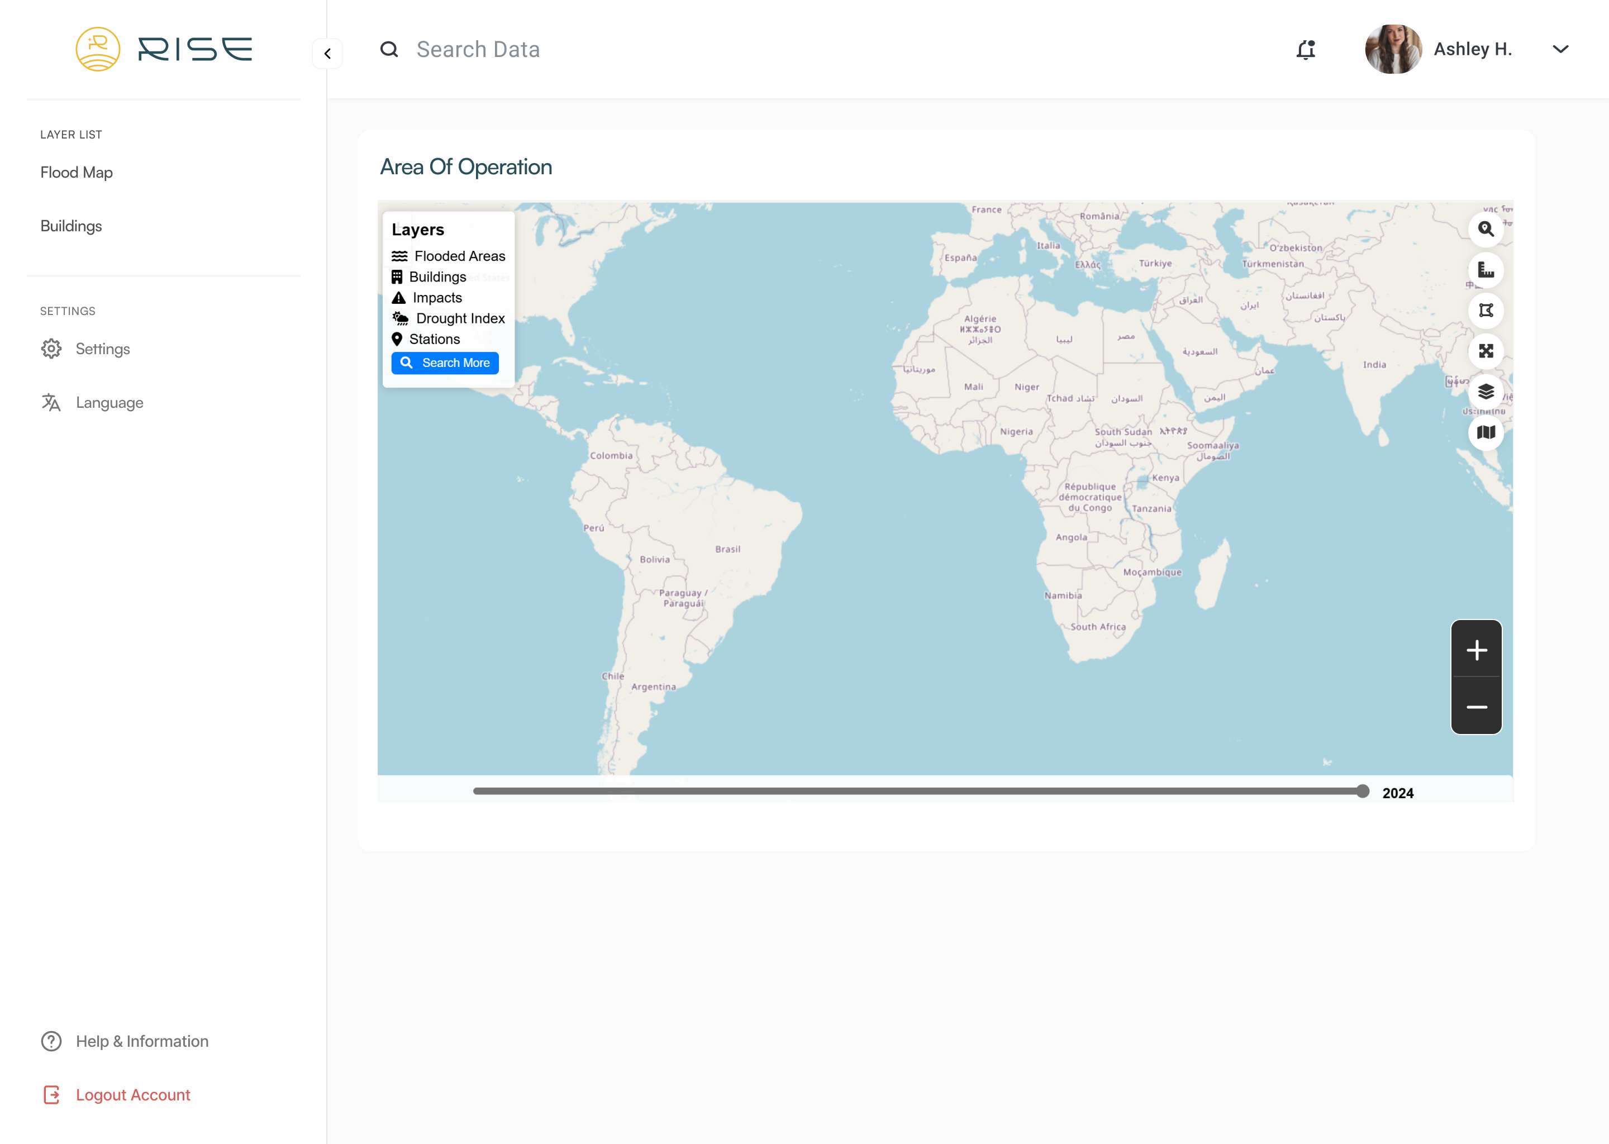The image size is (1609, 1144).
Task: Click the Search More button
Action: (x=445, y=363)
